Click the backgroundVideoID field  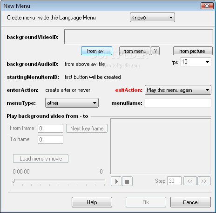coord(138,37)
